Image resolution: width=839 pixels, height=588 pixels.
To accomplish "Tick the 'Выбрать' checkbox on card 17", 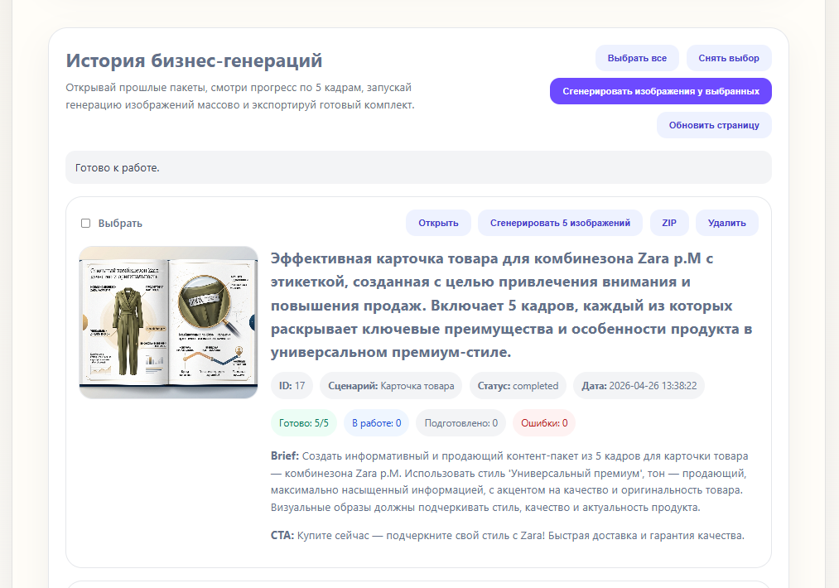I will pos(85,223).
